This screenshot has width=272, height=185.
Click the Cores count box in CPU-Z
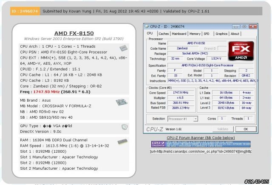(222, 119)
